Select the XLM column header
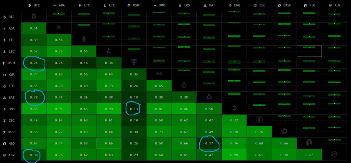Image resolution: width=351 pixels, height=163 pixels. tap(334, 5)
